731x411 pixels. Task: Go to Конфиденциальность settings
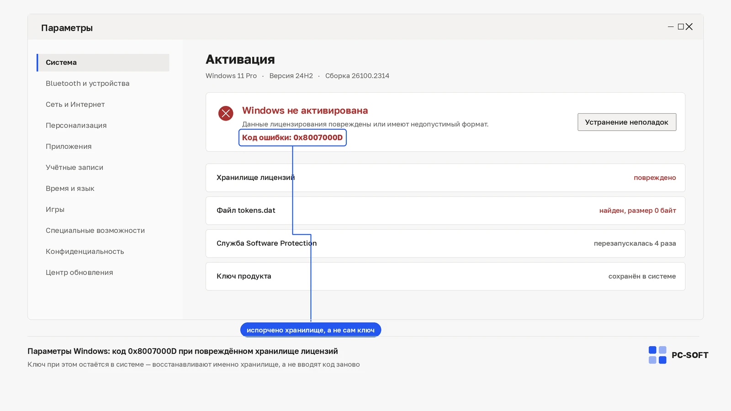point(85,252)
